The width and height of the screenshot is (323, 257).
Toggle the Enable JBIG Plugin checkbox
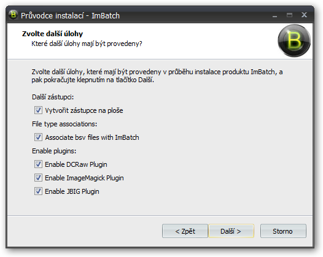click(x=38, y=191)
